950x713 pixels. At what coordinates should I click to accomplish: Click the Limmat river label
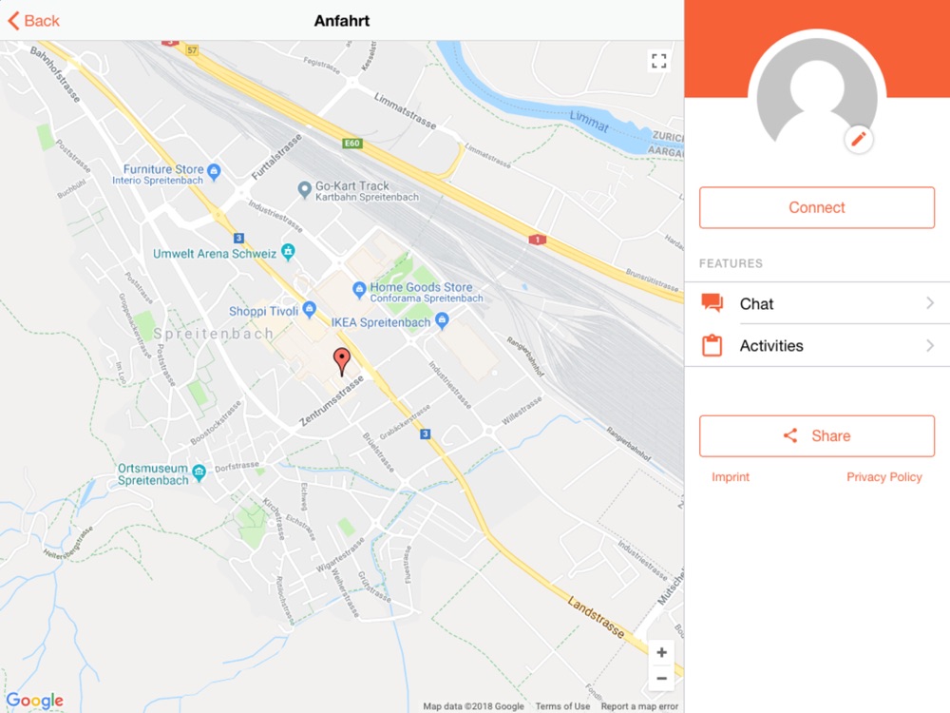[589, 122]
